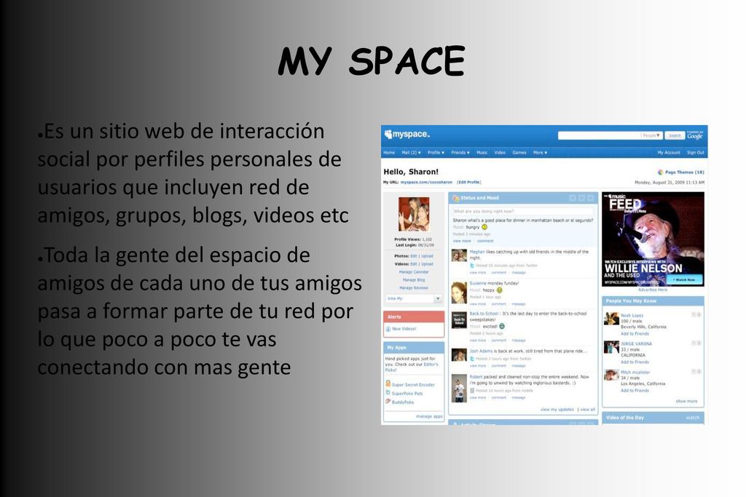Screen dimensions: 746x497
Task: Click the Upload link next to Photos
Action: click(427, 256)
